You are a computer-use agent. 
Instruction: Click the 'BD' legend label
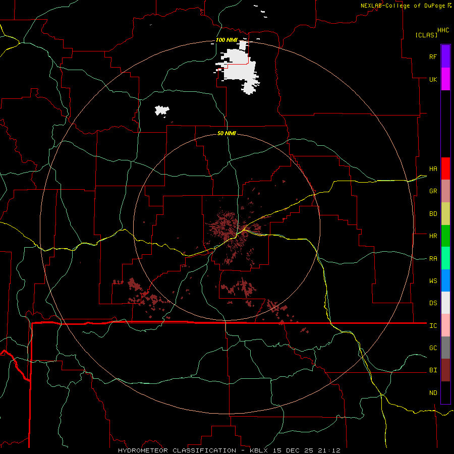433,214
